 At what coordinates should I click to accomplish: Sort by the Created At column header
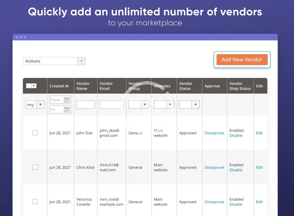[59, 86]
